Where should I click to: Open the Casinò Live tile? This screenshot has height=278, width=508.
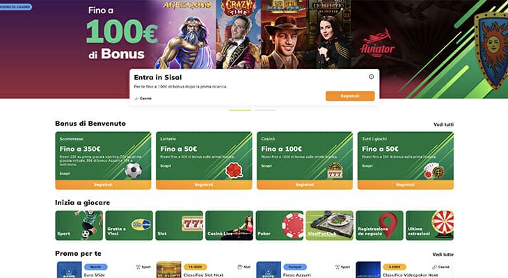[229, 225]
